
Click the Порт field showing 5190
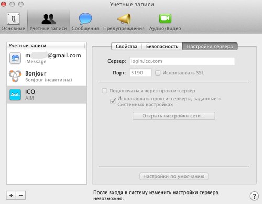[x=140, y=72]
